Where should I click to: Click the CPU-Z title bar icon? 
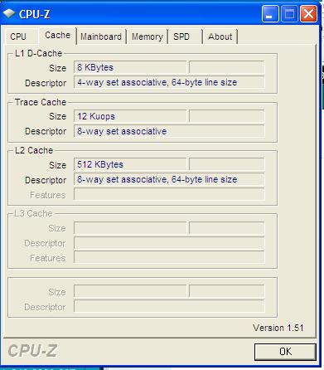pos(8,13)
